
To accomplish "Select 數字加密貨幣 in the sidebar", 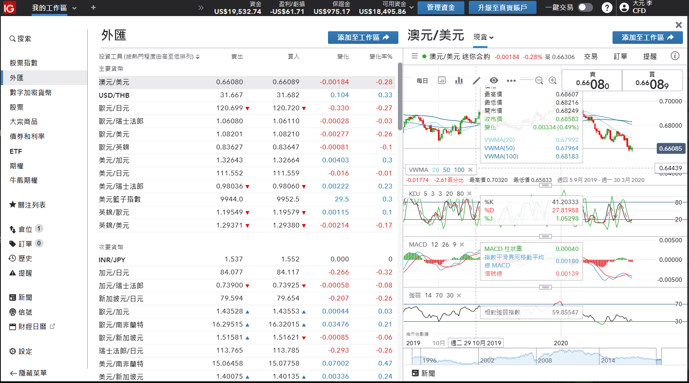I will click(31, 92).
